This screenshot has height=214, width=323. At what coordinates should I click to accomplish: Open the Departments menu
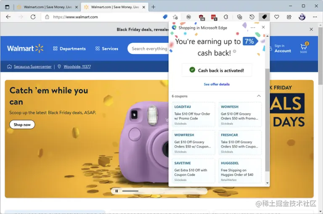(69, 49)
